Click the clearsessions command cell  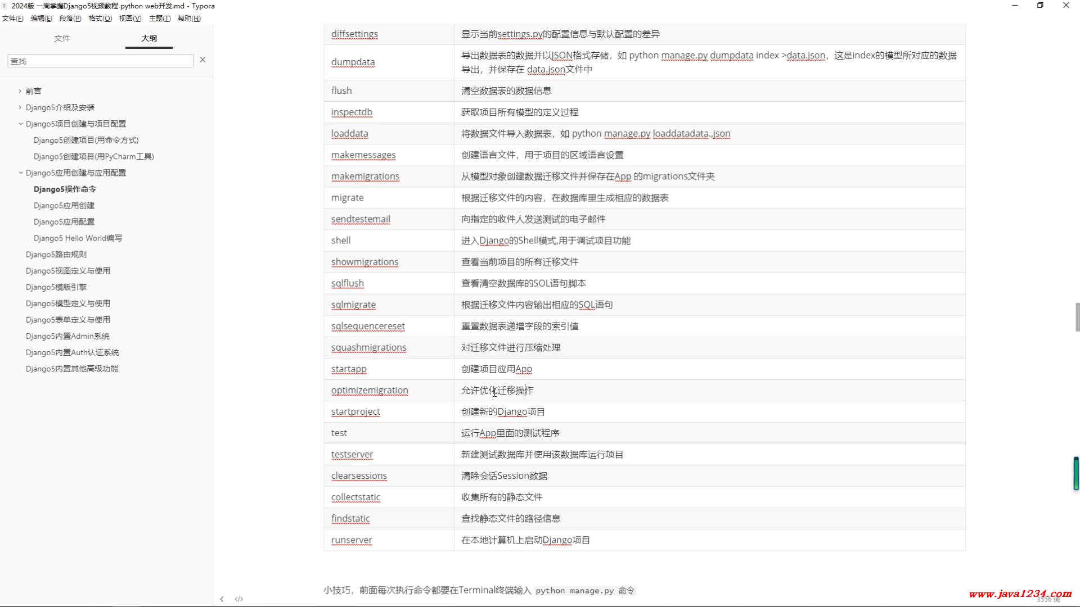(x=389, y=475)
